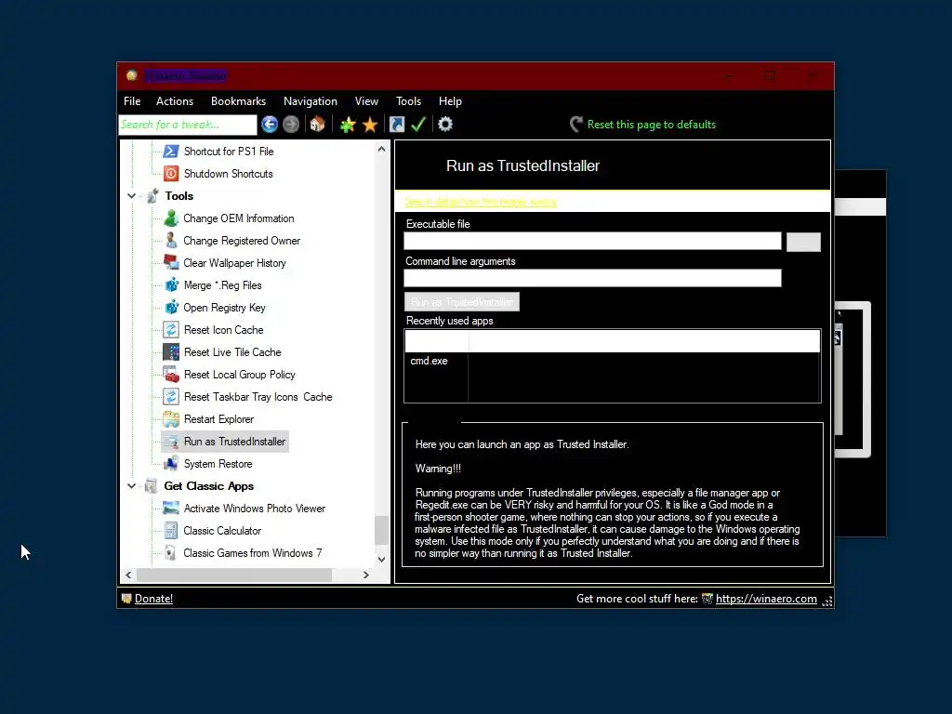Click the Clear Wallpaper History icon
952x714 pixels.
coord(171,263)
